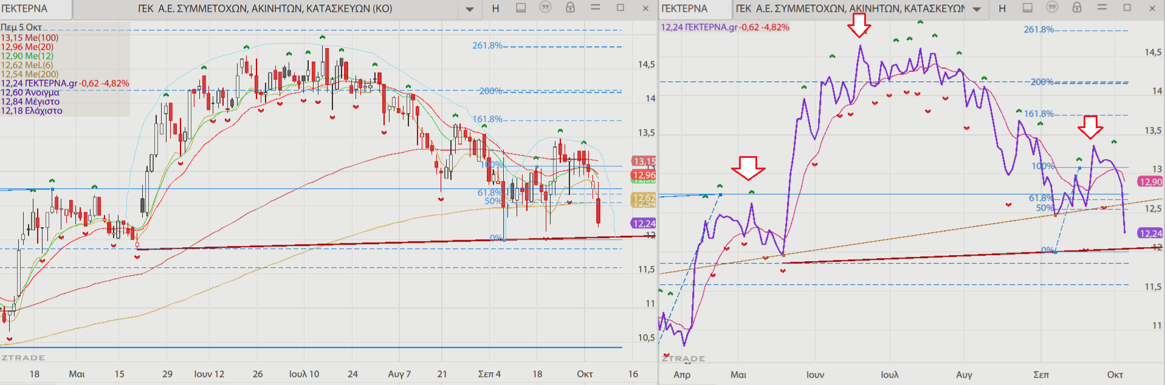Click the 12,84 Μέγιστο legend line
1165x385 pixels.
[x=30, y=101]
